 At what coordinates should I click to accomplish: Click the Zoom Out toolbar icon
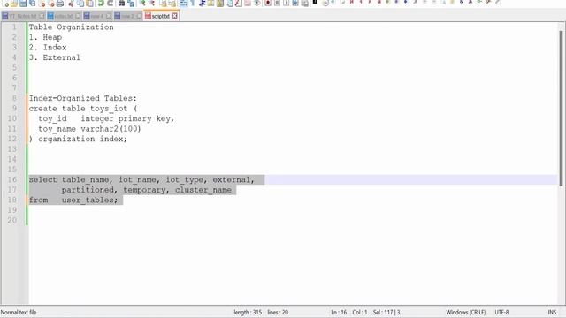point(152,4)
